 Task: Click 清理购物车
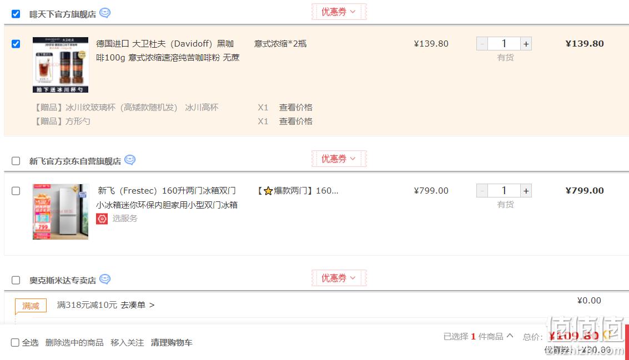tap(172, 343)
